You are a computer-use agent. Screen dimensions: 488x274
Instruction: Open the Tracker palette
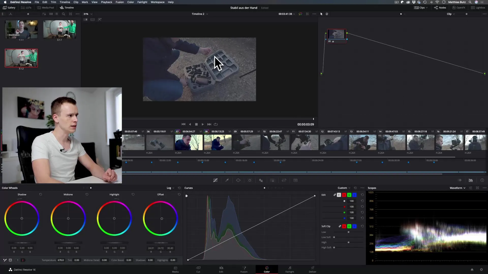250,180
